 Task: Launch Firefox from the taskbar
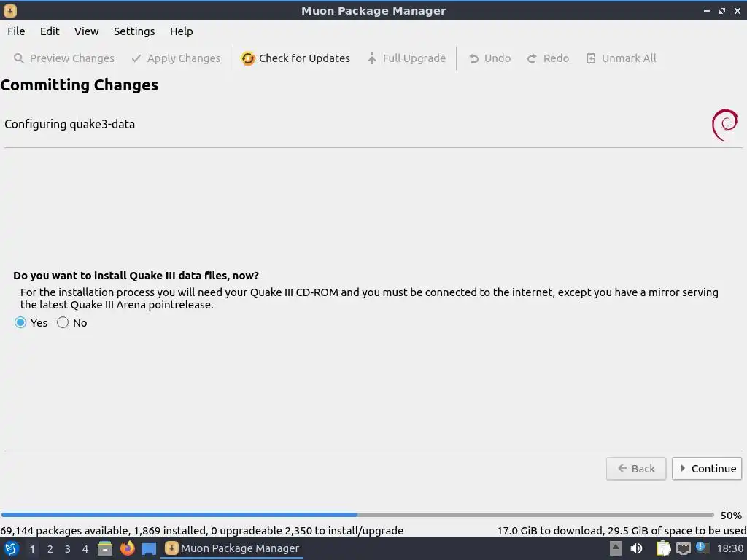(127, 548)
